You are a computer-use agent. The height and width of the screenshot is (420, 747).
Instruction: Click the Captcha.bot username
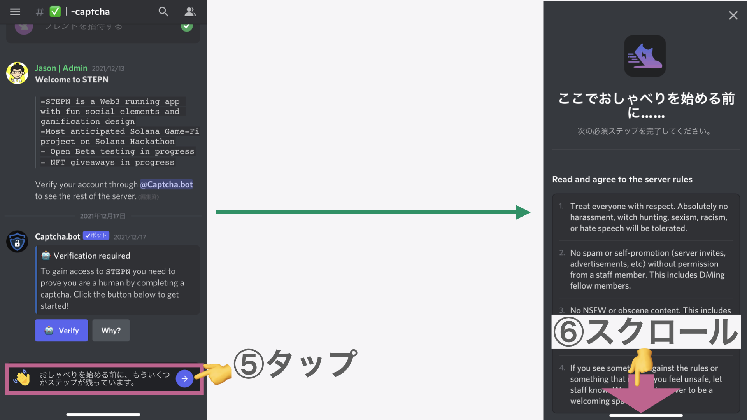click(58, 236)
